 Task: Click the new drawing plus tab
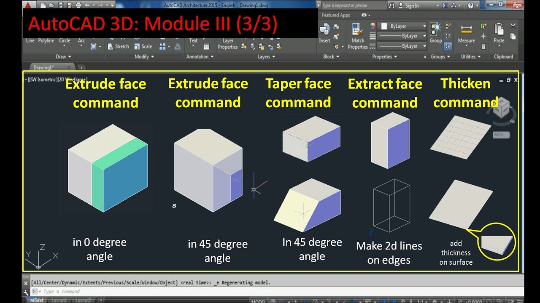(x=81, y=67)
